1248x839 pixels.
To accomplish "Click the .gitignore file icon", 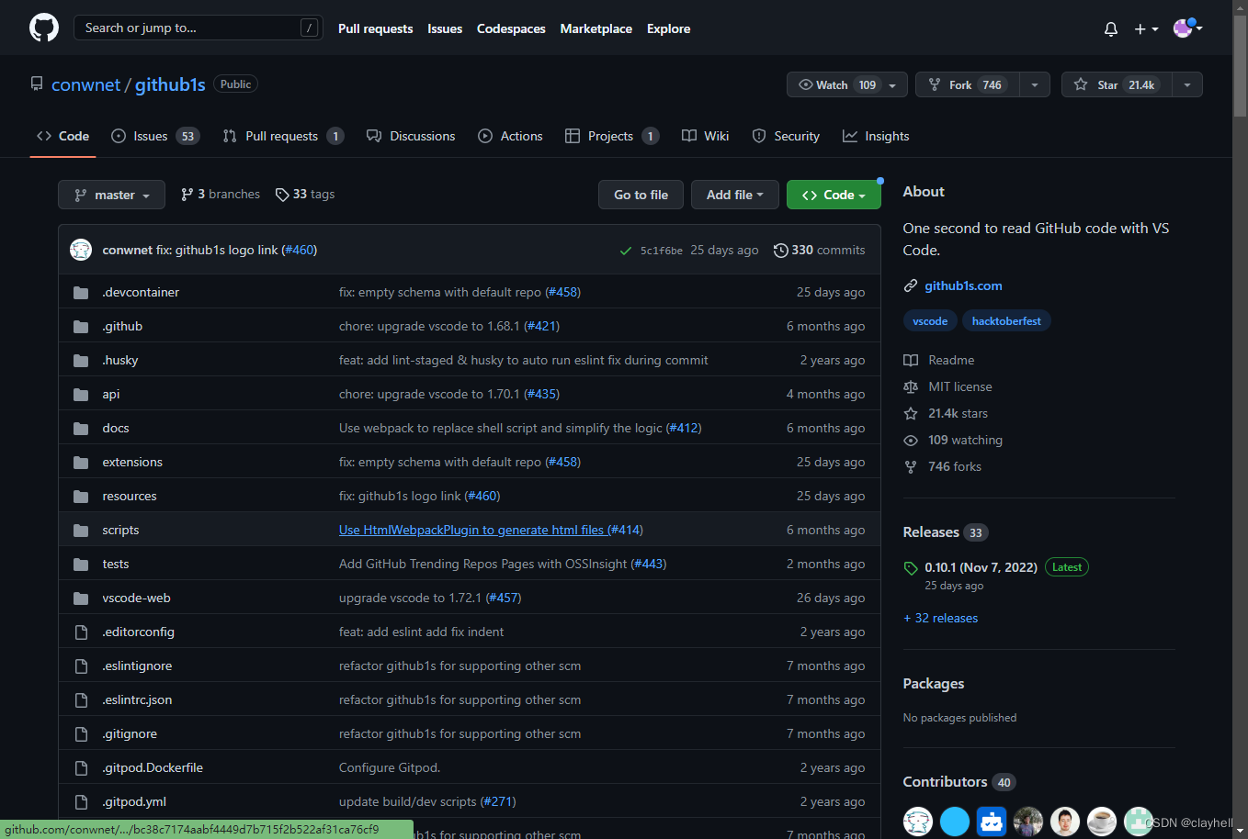I will [x=81, y=734].
